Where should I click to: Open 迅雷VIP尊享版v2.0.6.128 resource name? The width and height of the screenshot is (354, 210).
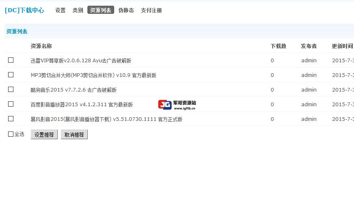point(81,61)
